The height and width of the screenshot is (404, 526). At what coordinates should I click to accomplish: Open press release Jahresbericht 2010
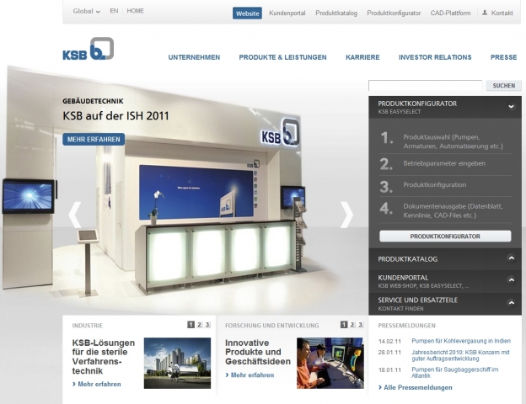pos(460,355)
